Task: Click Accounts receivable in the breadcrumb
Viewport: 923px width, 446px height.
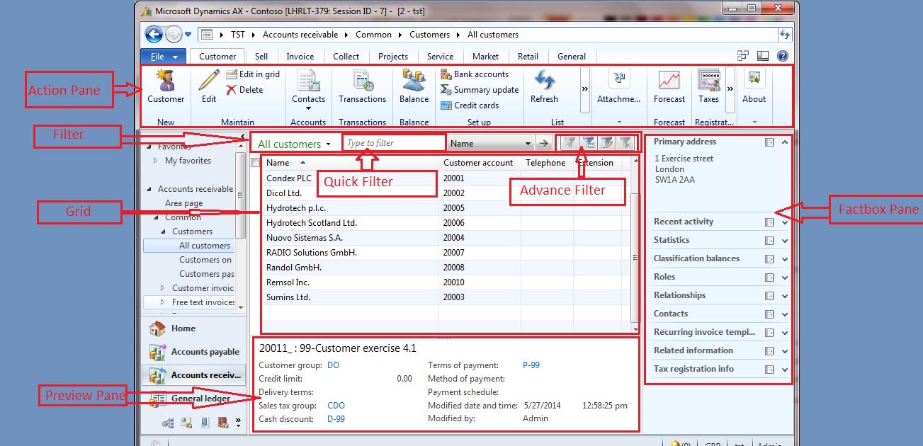Action: (300, 35)
